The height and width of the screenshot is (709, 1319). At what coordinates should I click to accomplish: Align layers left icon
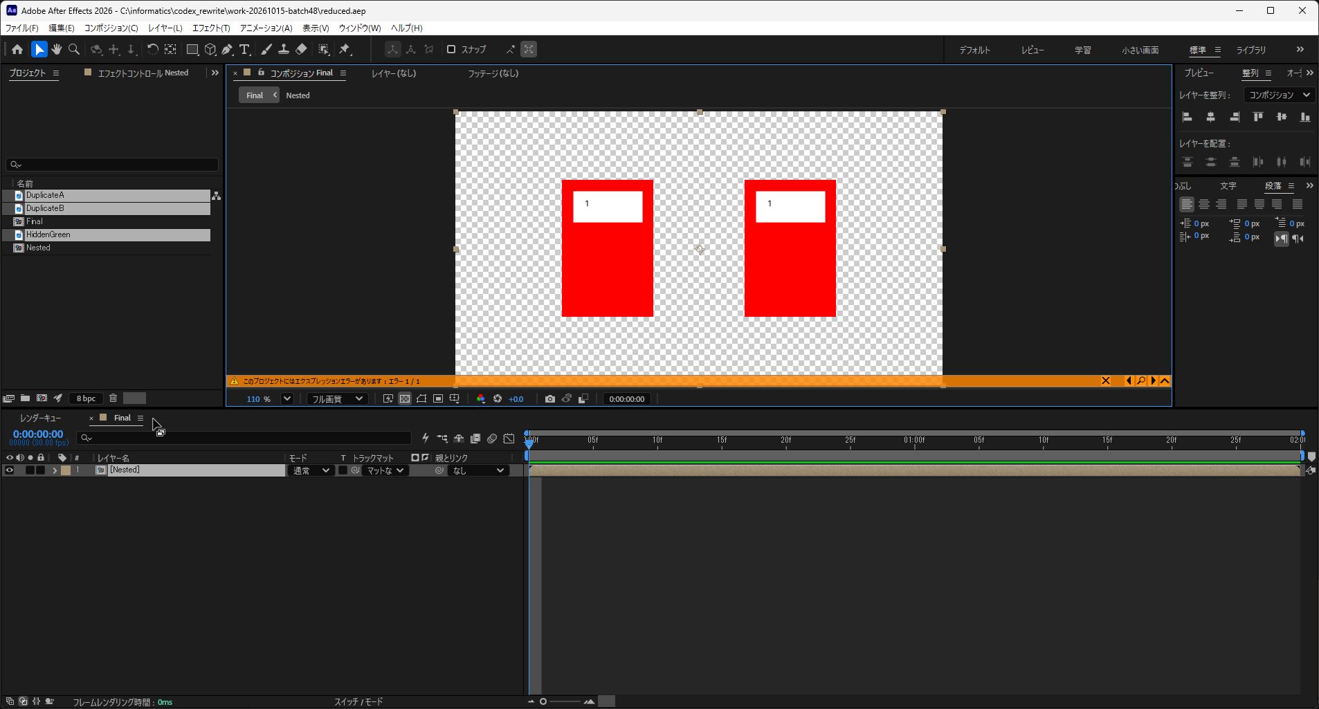[1188, 117]
